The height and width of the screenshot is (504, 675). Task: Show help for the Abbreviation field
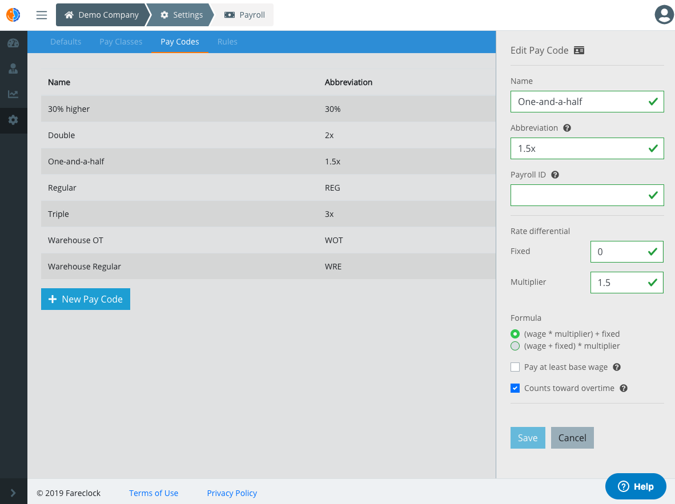pyautogui.click(x=567, y=128)
